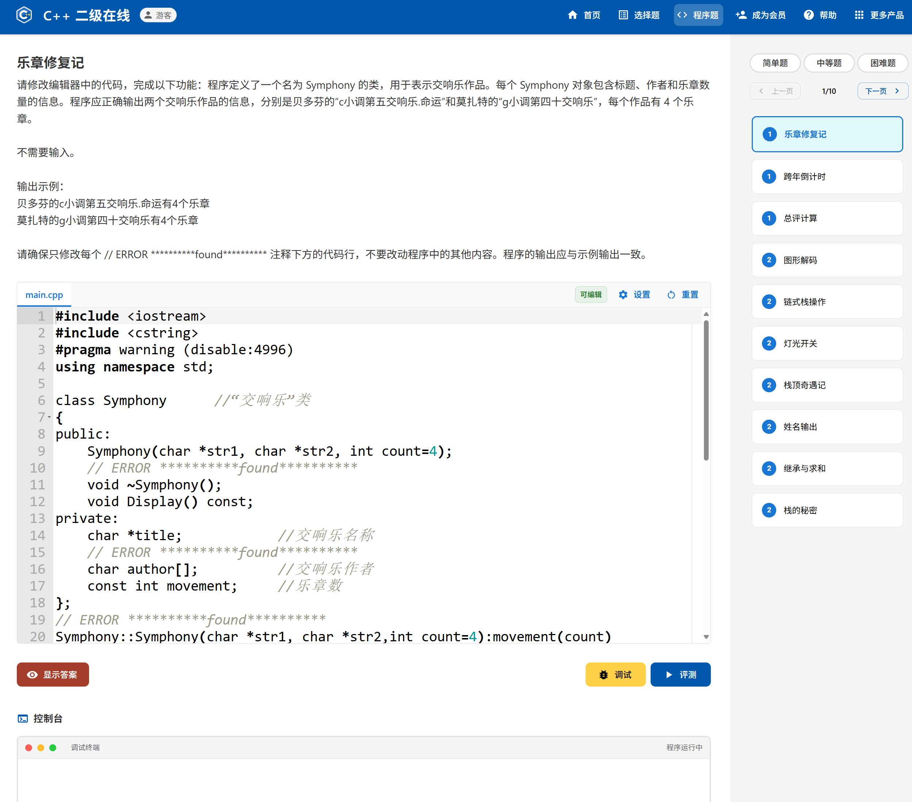
Task: Click 重置 reset code button
Action: (683, 295)
